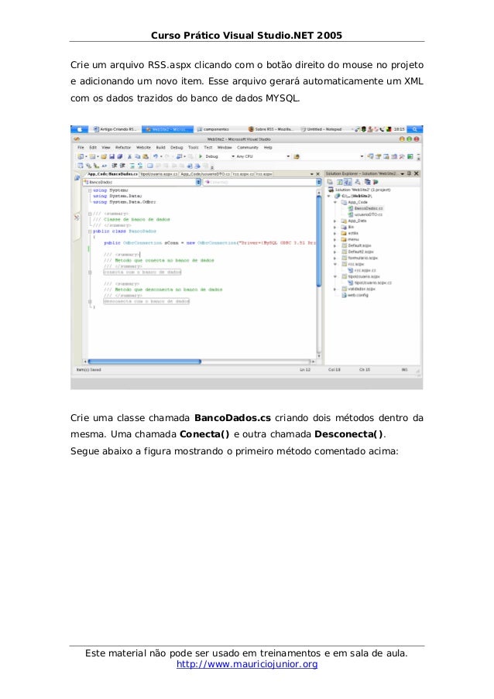
Task: Click the Solution Explorer auto-hide pin
Action: (409, 174)
